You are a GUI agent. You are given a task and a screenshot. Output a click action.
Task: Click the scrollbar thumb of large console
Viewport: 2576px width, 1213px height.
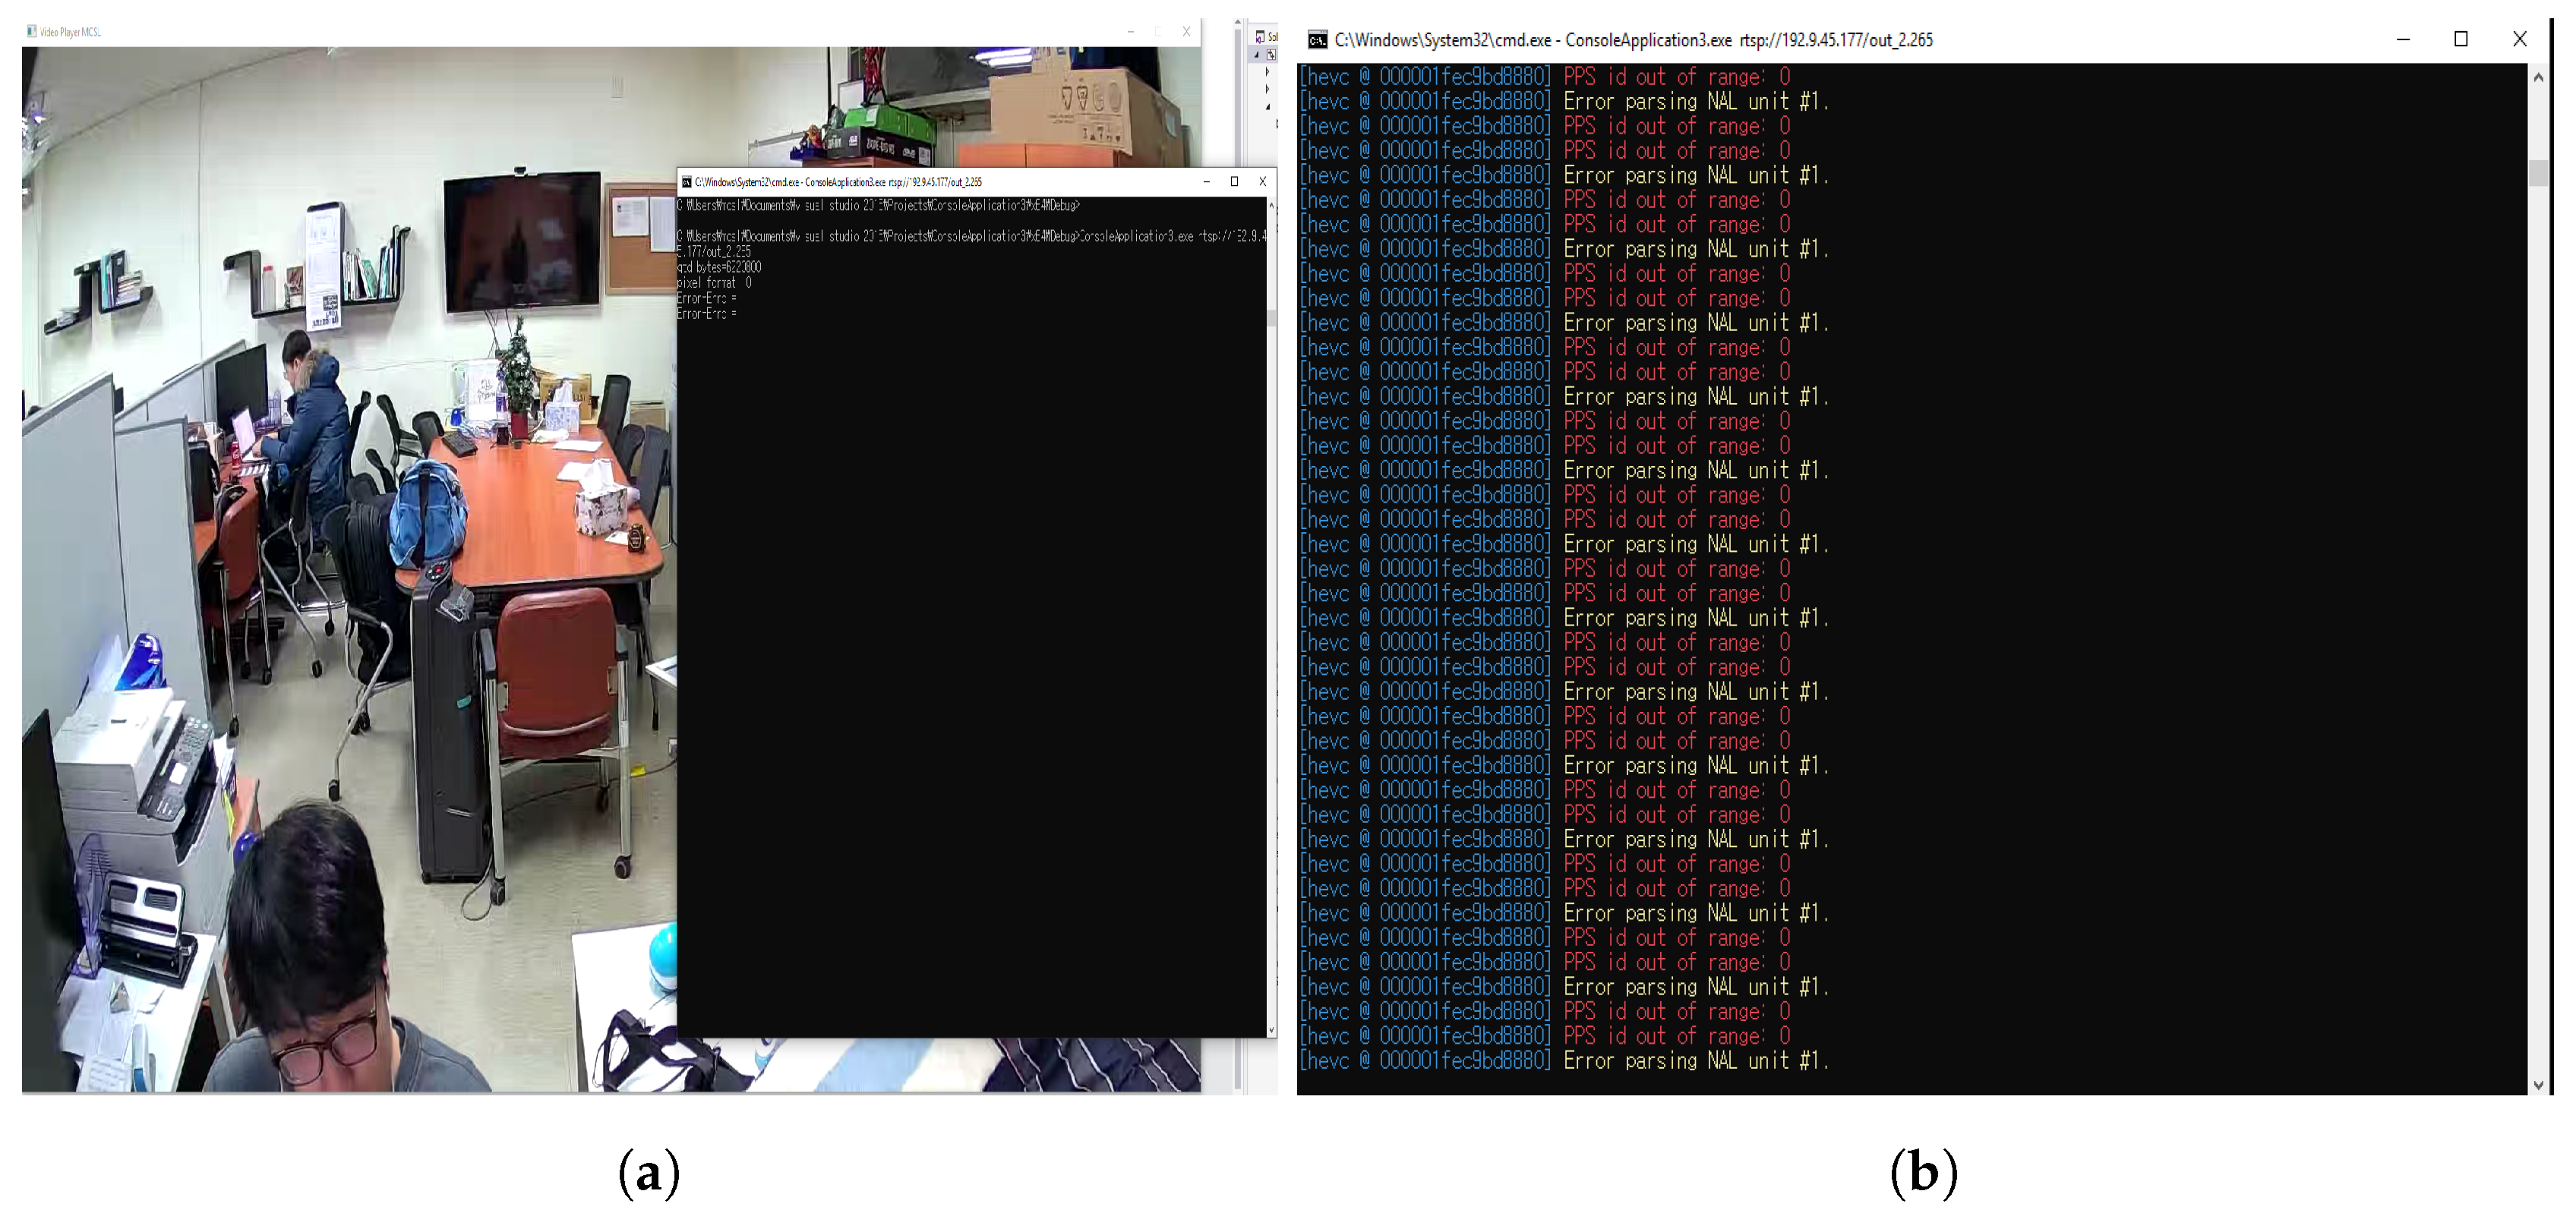(2538, 172)
